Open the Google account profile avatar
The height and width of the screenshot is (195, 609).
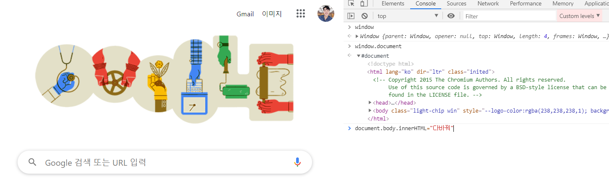tap(326, 13)
